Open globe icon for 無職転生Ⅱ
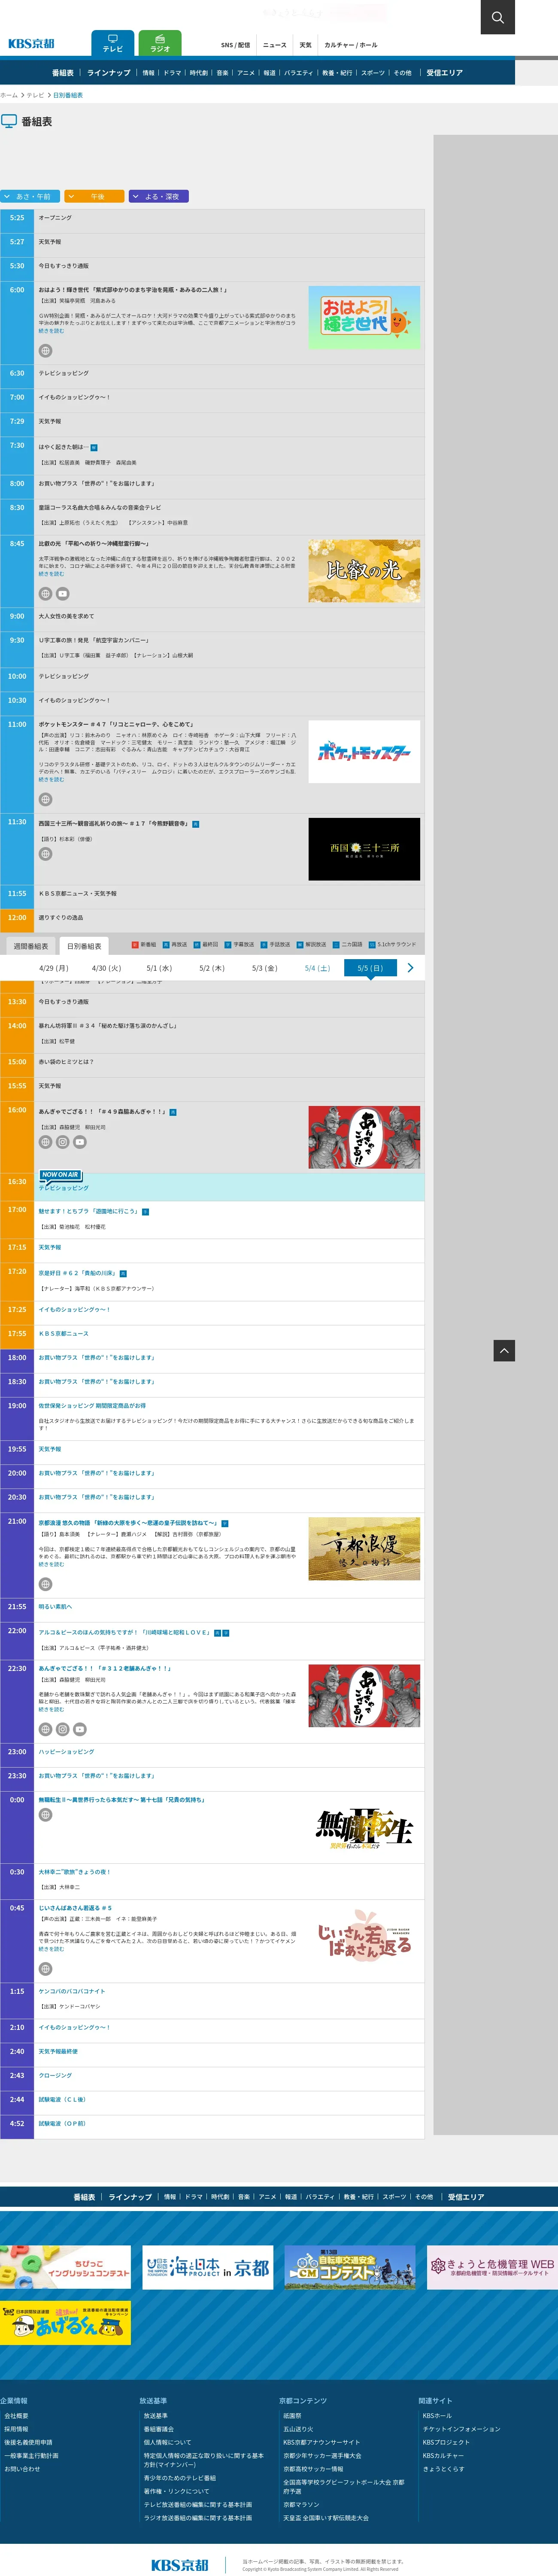The image size is (558, 2576). [45, 1815]
